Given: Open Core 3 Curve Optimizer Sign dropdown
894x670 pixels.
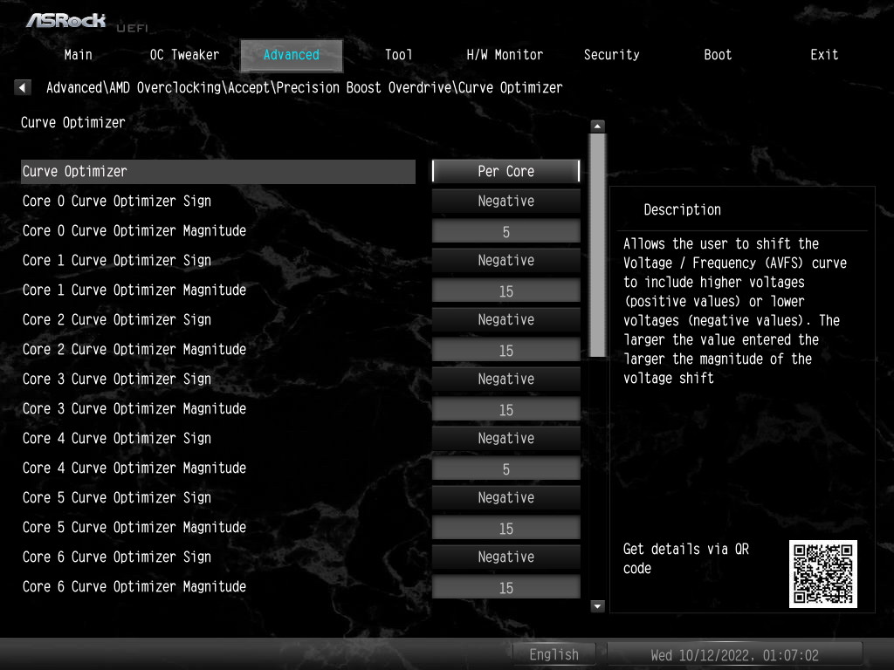Looking at the screenshot, I should 505,379.
